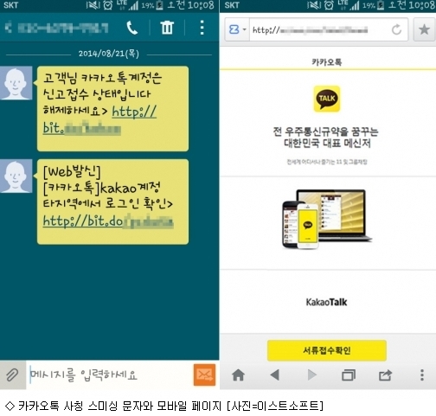436x416 pixels.
Task: Tap the alarm clock icon in left status bar
Action: [107, 5]
